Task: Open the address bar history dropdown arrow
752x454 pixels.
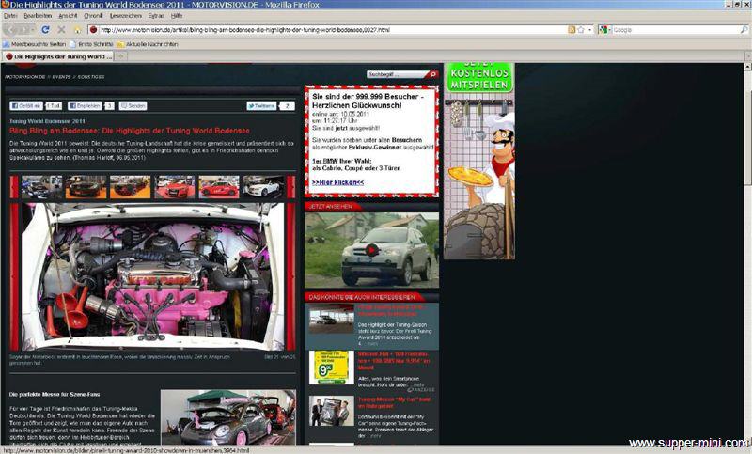Action: pos(590,30)
